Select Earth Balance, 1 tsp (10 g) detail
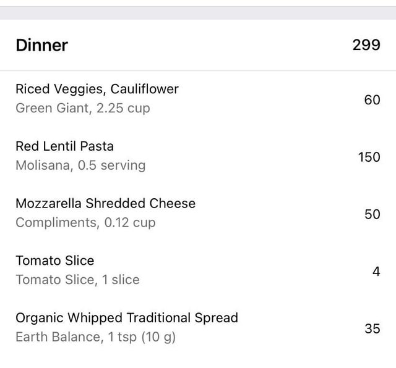This screenshot has height=368, width=396. (95, 337)
